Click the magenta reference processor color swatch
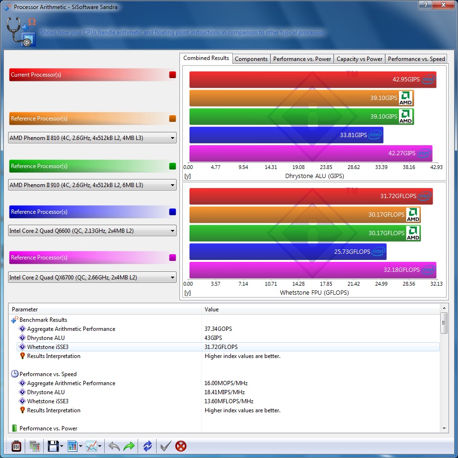This screenshot has width=458, height=458. 173,258
